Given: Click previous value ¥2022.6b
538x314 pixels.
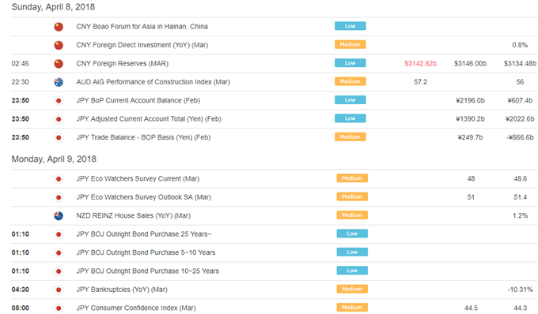Looking at the screenshot, I should [520, 119].
